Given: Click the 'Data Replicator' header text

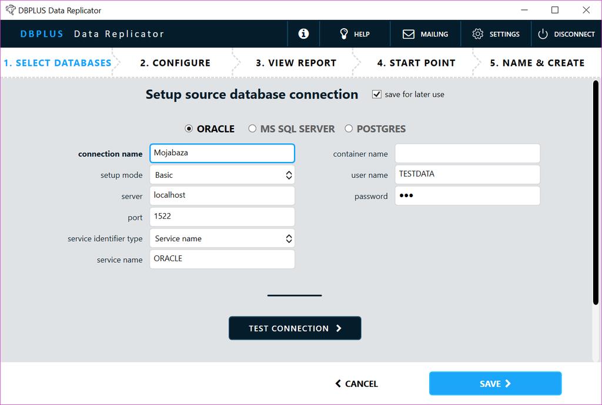Looking at the screenshot, I should coord(119,33).
